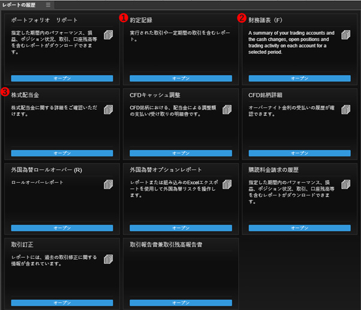Select the レポートの履歴 tab

point(19,5)
